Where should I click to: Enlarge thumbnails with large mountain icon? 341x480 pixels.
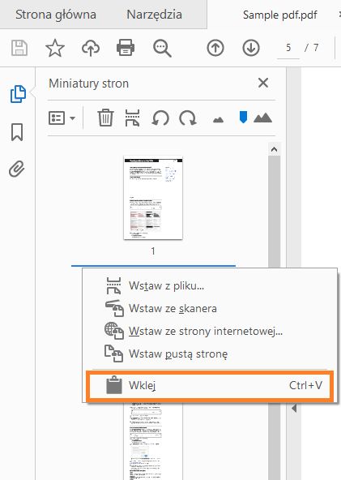coord(262,118)
